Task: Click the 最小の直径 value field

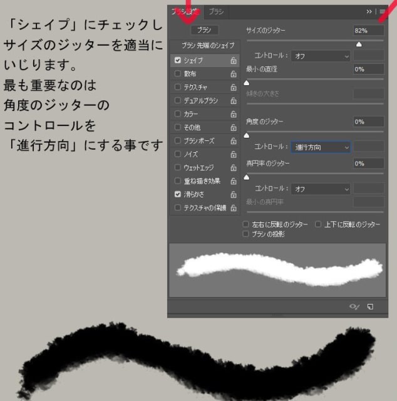Action: pyautogui.click(x=369, y=70)
